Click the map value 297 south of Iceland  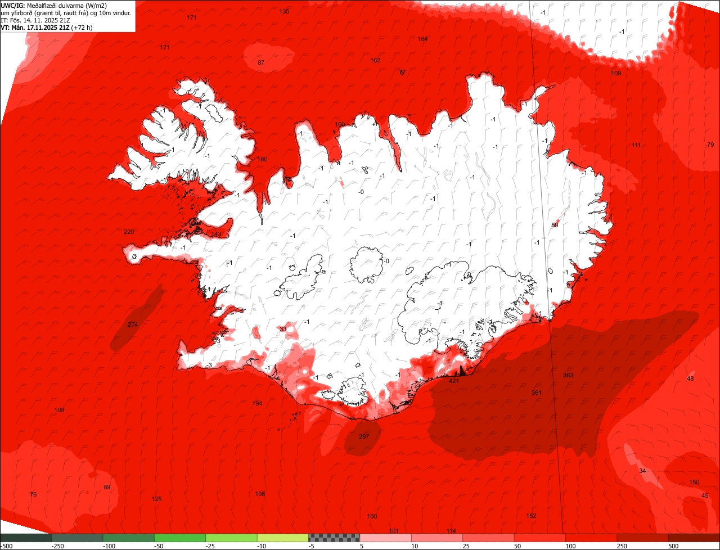[364, 436]
